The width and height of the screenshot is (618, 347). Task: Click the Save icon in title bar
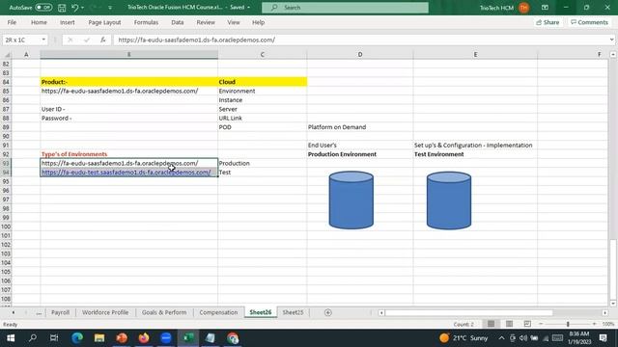(x=62, y=8)
